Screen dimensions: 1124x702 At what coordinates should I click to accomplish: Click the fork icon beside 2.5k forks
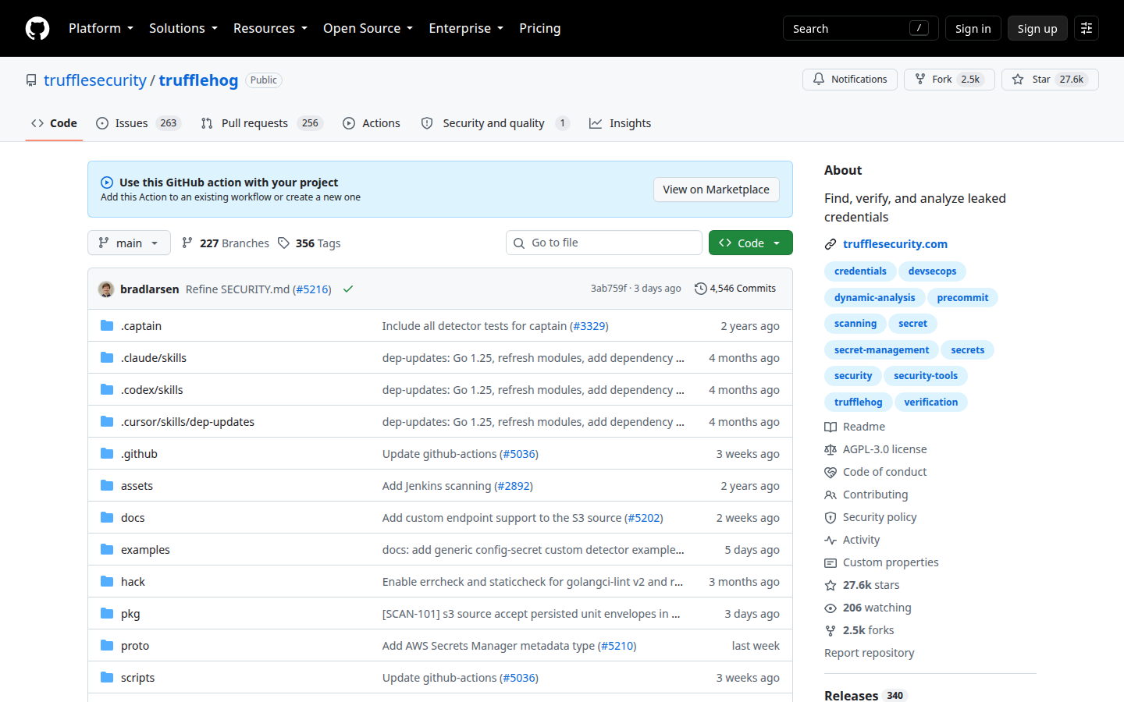(831, 630)
